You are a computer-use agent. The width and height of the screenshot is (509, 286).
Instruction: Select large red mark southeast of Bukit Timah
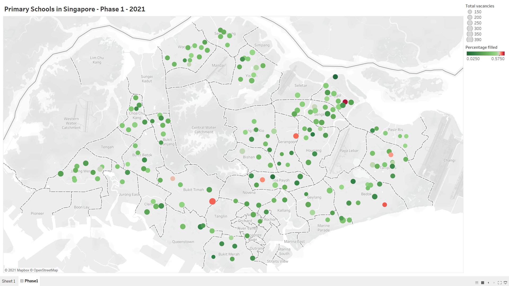click(x=212, y=201)
